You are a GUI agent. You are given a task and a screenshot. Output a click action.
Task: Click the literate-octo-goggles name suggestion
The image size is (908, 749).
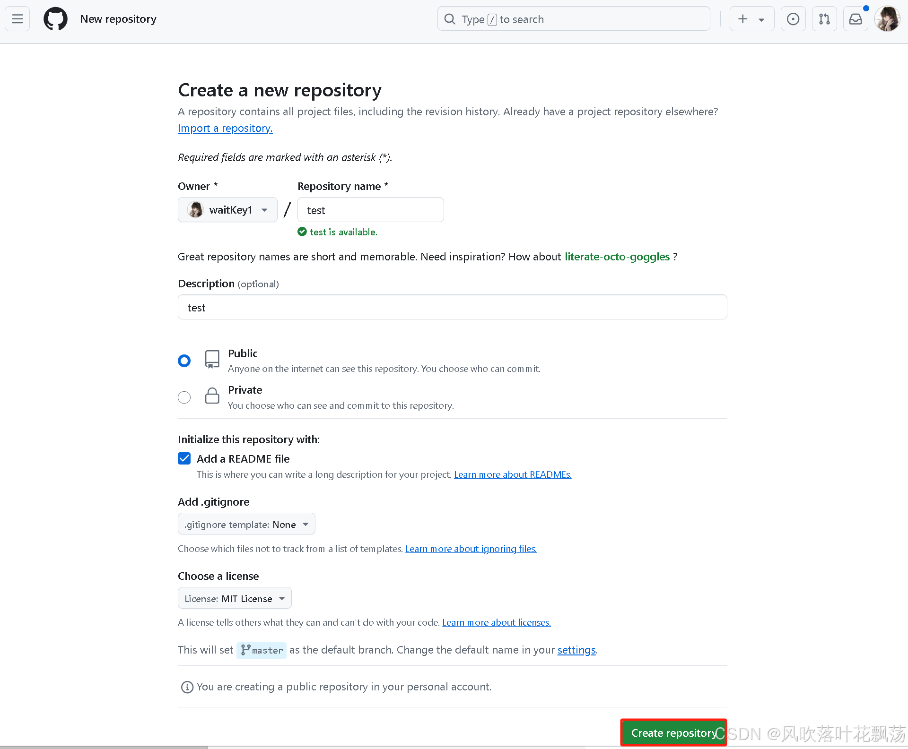tap(617, 257)
